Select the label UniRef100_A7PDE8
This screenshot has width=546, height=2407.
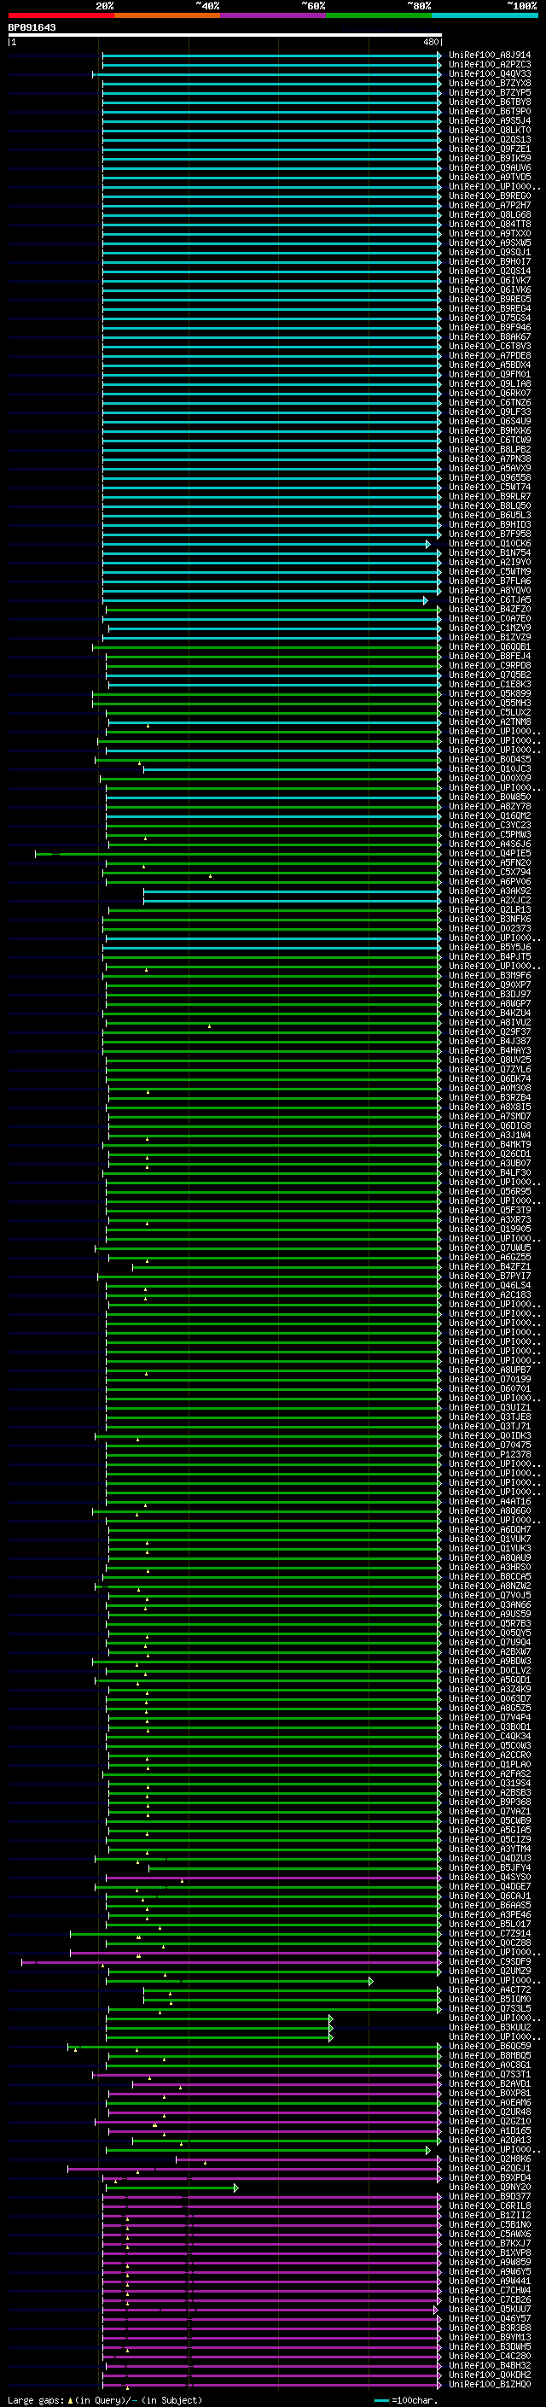[x=489, y=355]
